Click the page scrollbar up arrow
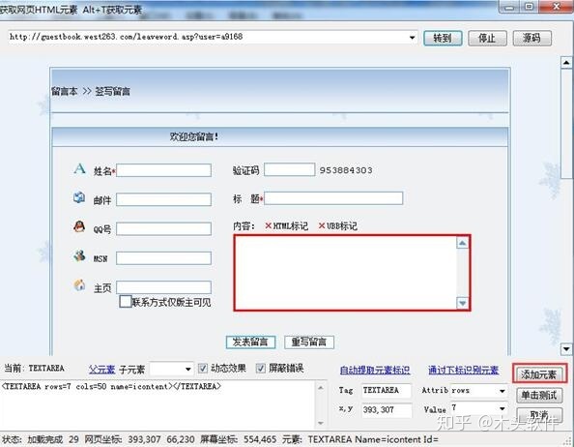 [x=566, y=63]
